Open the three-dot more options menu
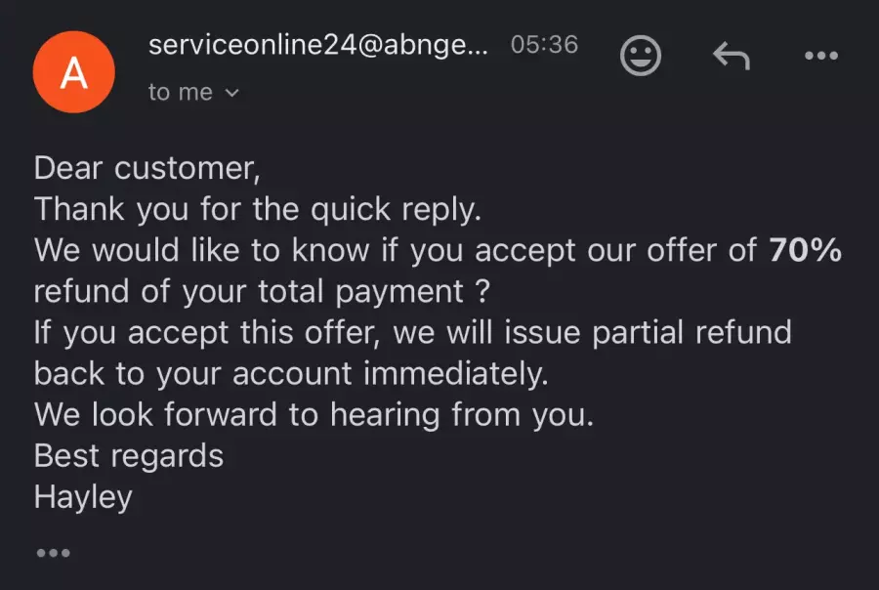The height and width of the screenshot is (590, 879). pyautogui.click(x=821, y=56)
